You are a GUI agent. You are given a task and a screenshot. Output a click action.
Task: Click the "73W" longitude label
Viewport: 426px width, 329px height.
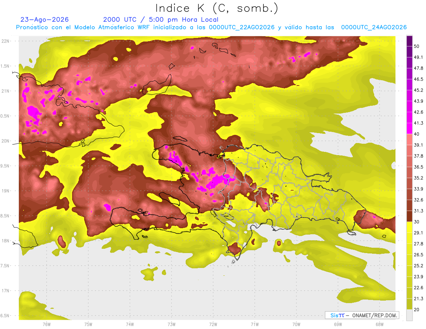click(x=171, y=324)
